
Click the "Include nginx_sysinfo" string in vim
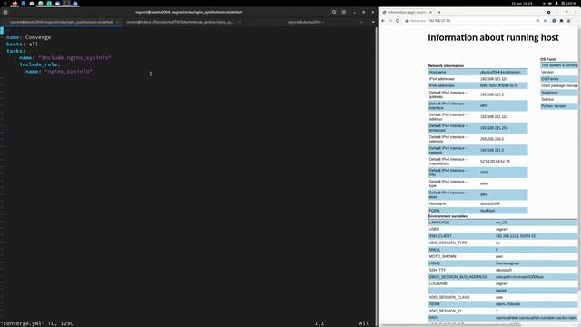coord(74,58)
